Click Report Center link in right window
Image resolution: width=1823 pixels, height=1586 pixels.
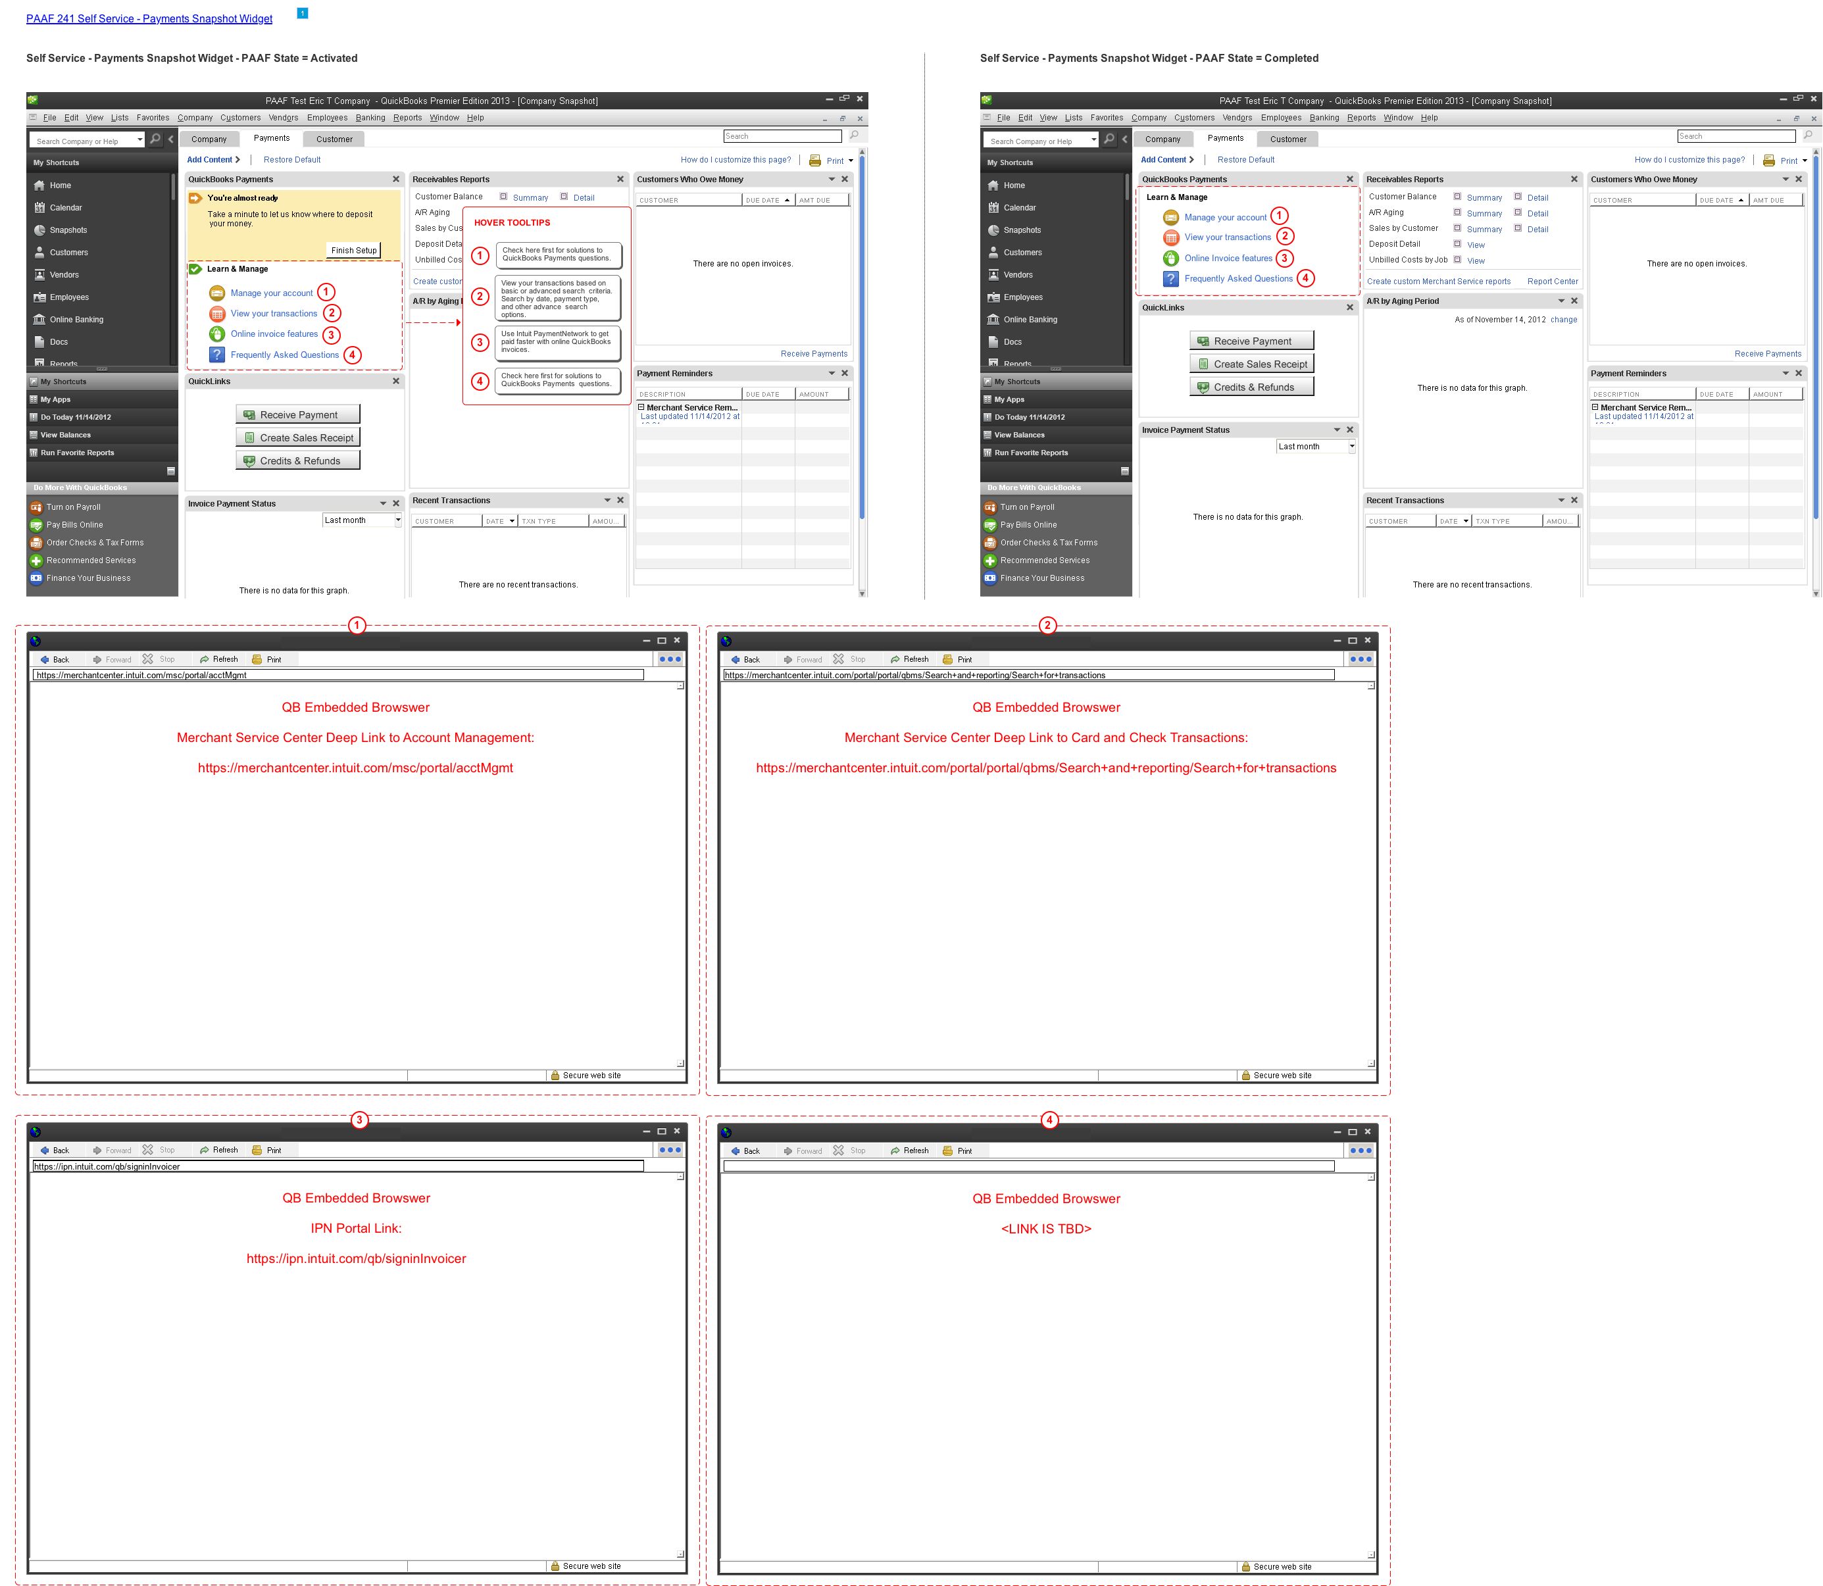1552,282
